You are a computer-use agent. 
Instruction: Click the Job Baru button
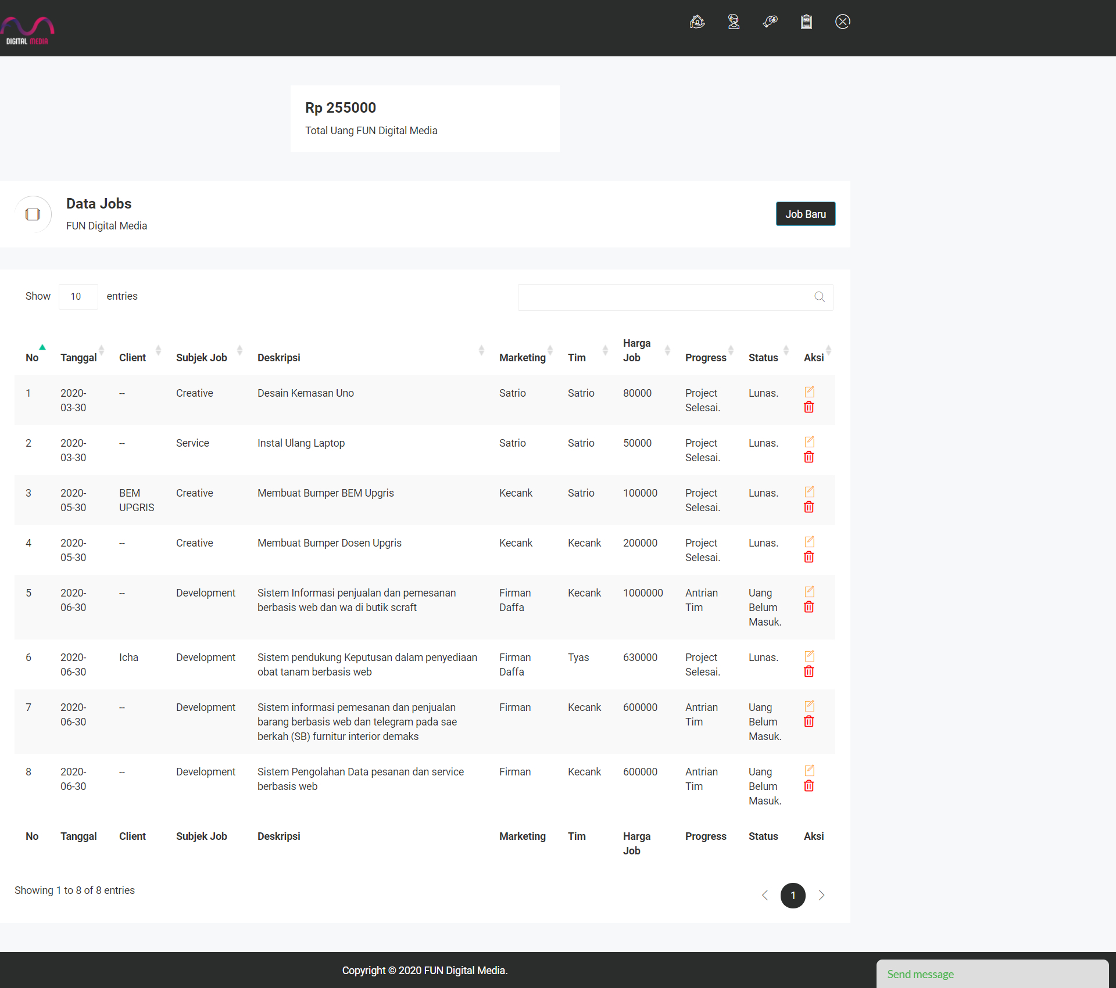(x=805, y=214)
